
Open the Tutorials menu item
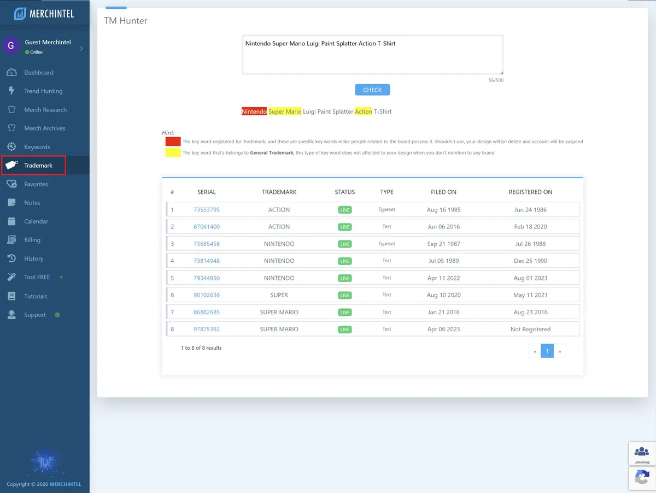point(36,296)
